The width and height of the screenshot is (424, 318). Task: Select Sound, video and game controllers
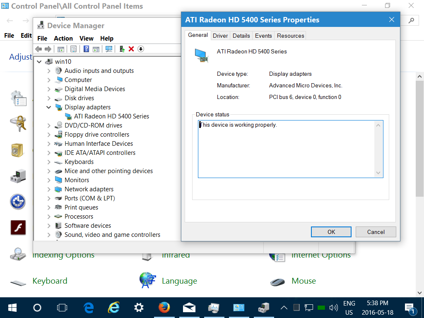point(113,235)
